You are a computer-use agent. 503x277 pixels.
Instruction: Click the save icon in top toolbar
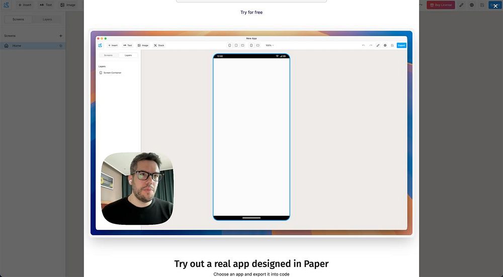point(482,5)
